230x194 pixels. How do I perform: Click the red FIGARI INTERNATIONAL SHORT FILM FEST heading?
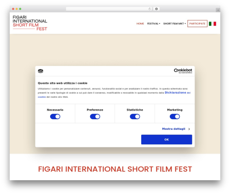pos(115,169)
